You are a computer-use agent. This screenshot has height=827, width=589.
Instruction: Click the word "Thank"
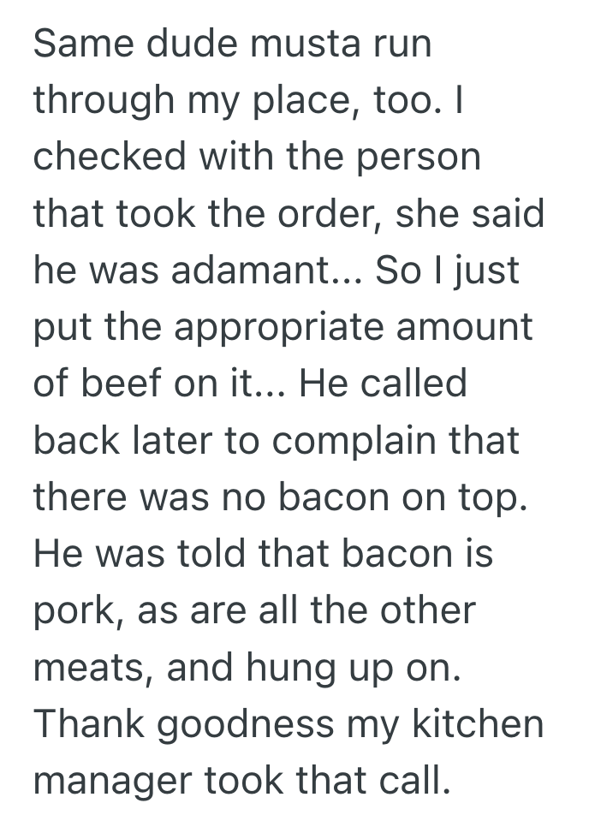[89, 723]
